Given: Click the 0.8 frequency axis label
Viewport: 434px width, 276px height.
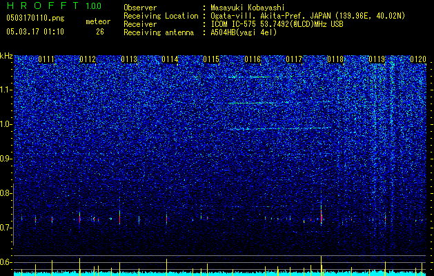Looking at the screenshot, I should point(6,193).
